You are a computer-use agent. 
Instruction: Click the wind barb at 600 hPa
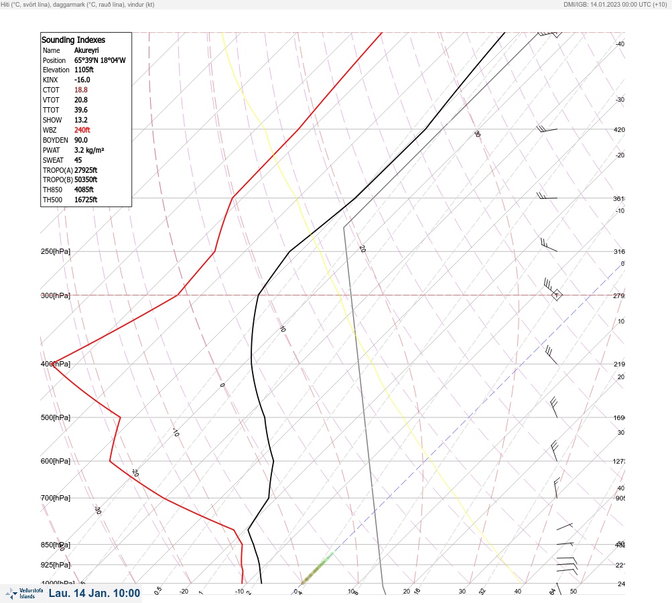pos(554,451)
